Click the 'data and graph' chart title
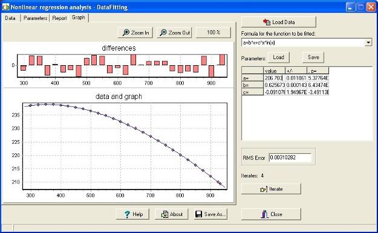 (119, 97)
